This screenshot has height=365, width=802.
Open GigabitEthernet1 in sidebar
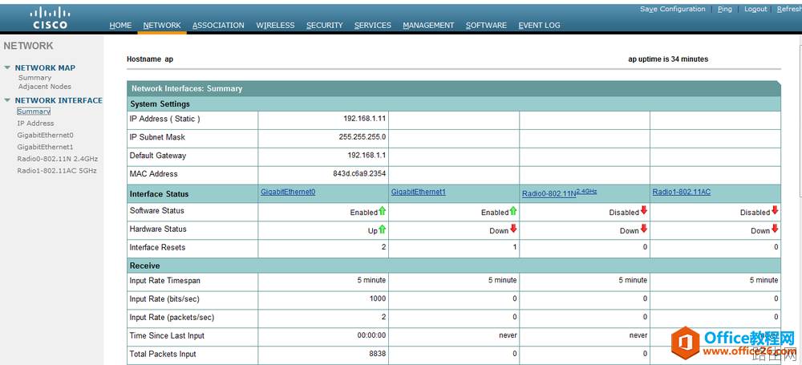45,147
